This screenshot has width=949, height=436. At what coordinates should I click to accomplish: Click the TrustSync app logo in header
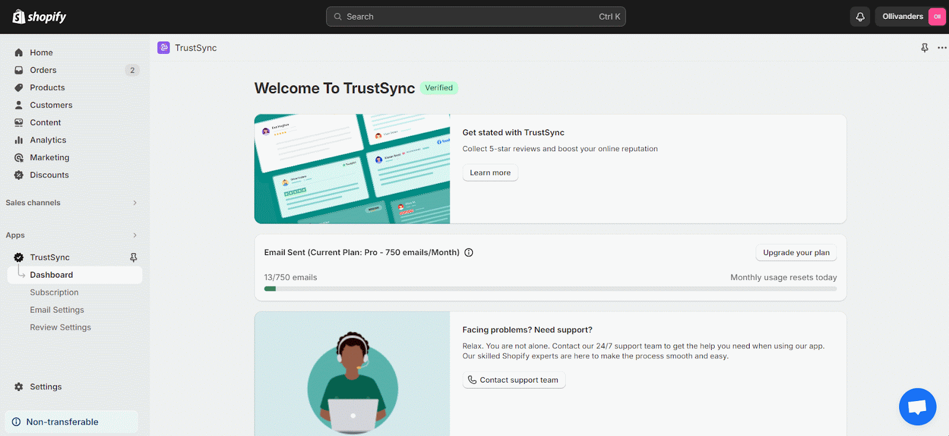click(x=164, y=48)
